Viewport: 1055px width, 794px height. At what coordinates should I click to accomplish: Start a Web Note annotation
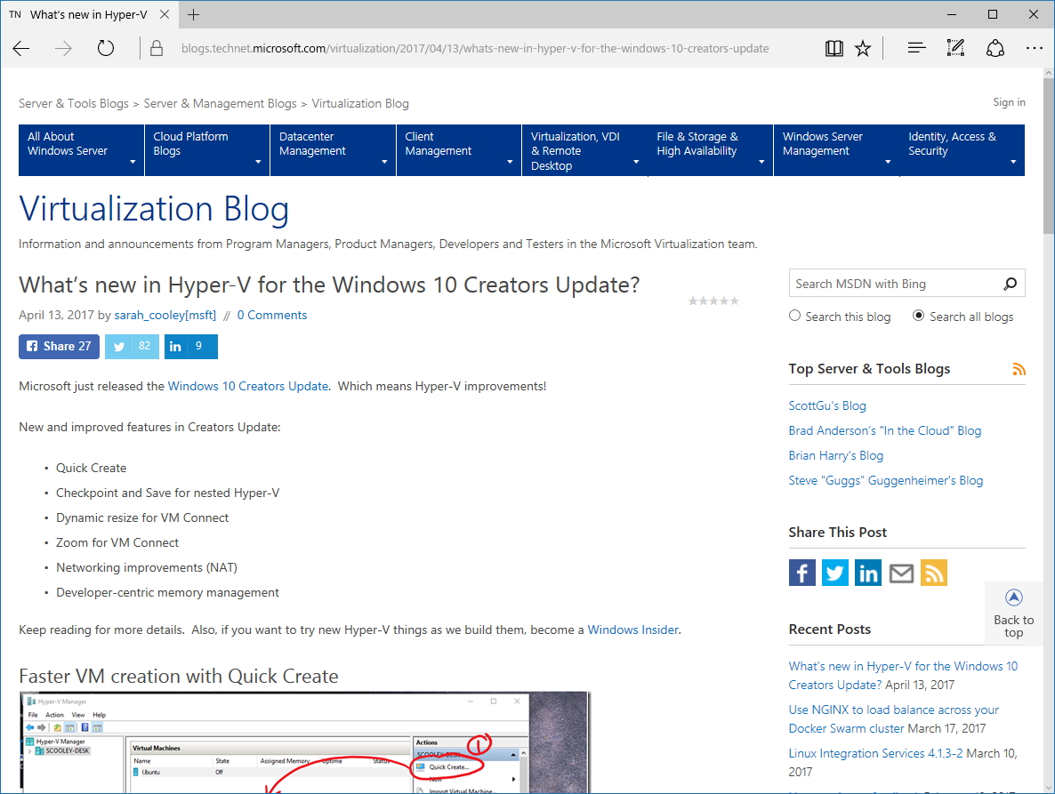tap(954, 48)
